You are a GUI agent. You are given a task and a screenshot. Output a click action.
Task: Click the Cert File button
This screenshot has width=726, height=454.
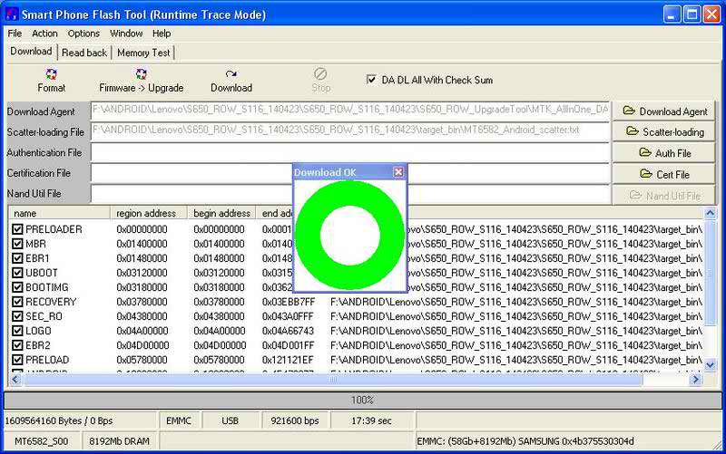click(x=664, y=174)
